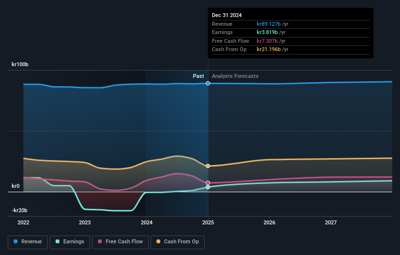Click the kr100b y-axis label
The width and height of the screenshot is (400, 255).
click(x=20, y=64)
